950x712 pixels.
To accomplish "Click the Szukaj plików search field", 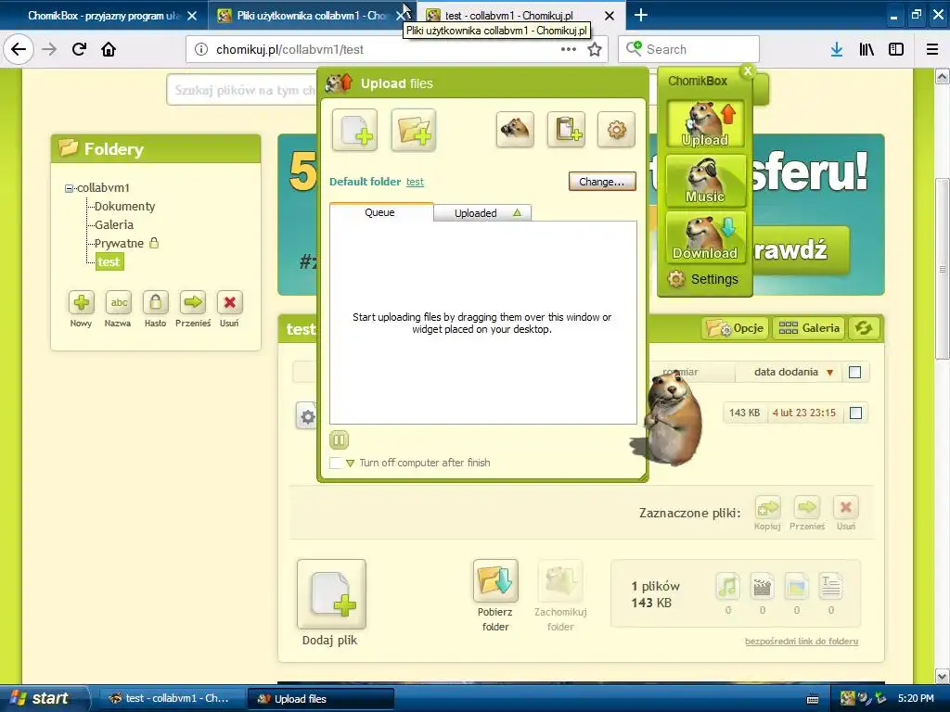I will [242, 90].
